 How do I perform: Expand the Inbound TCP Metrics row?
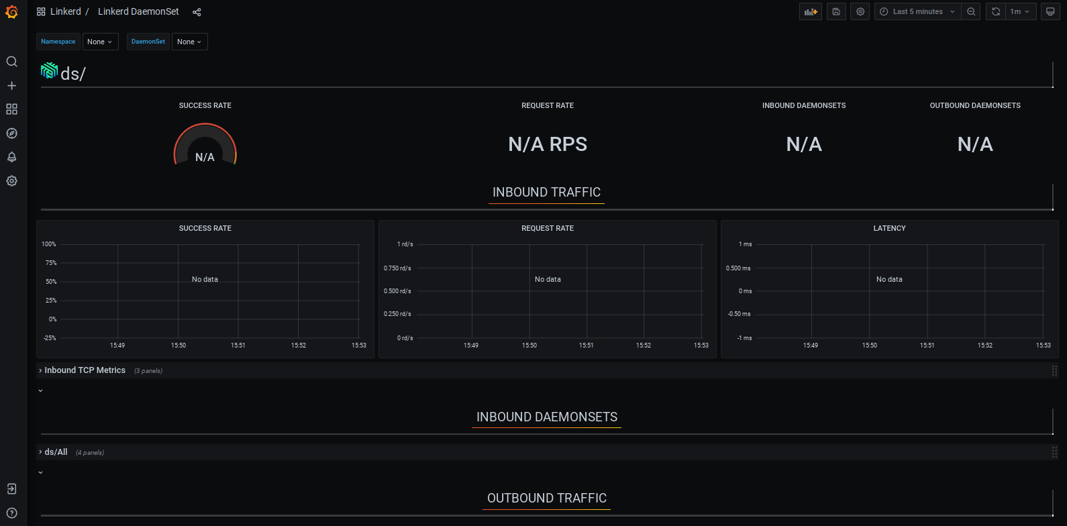(85, 370)
